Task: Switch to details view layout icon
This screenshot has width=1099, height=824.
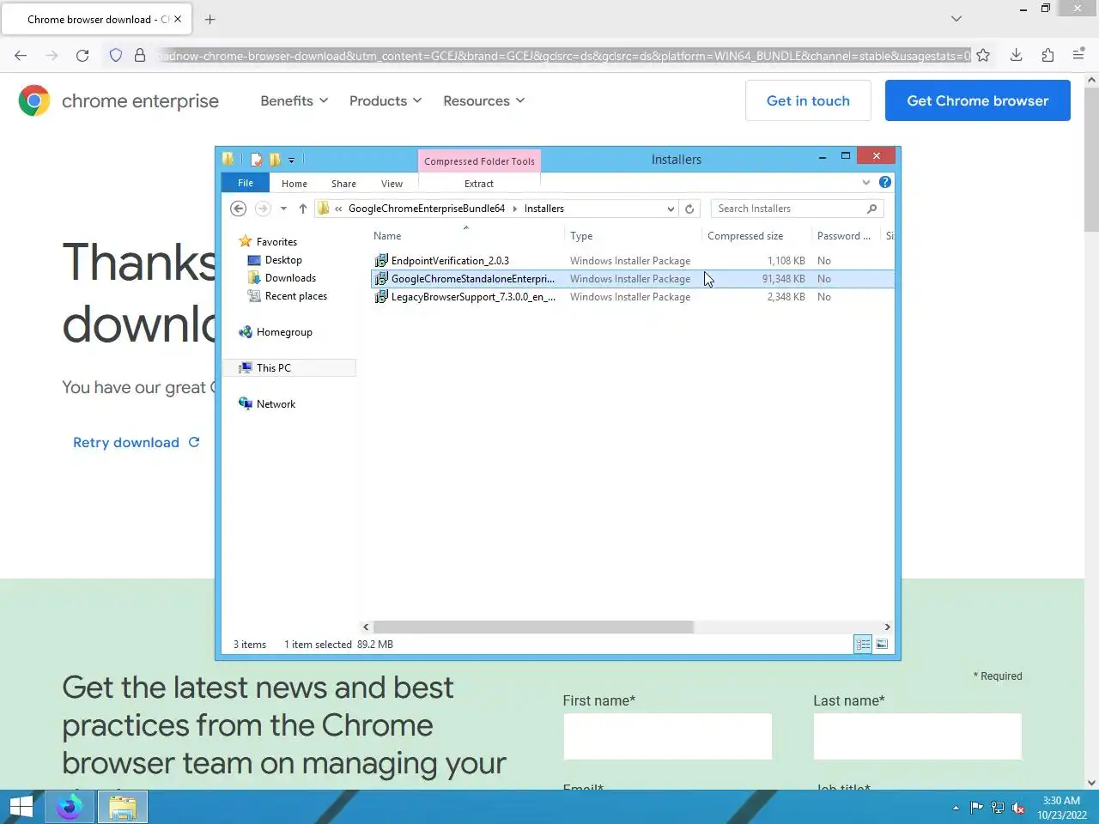Action: [x=863, y=645]
